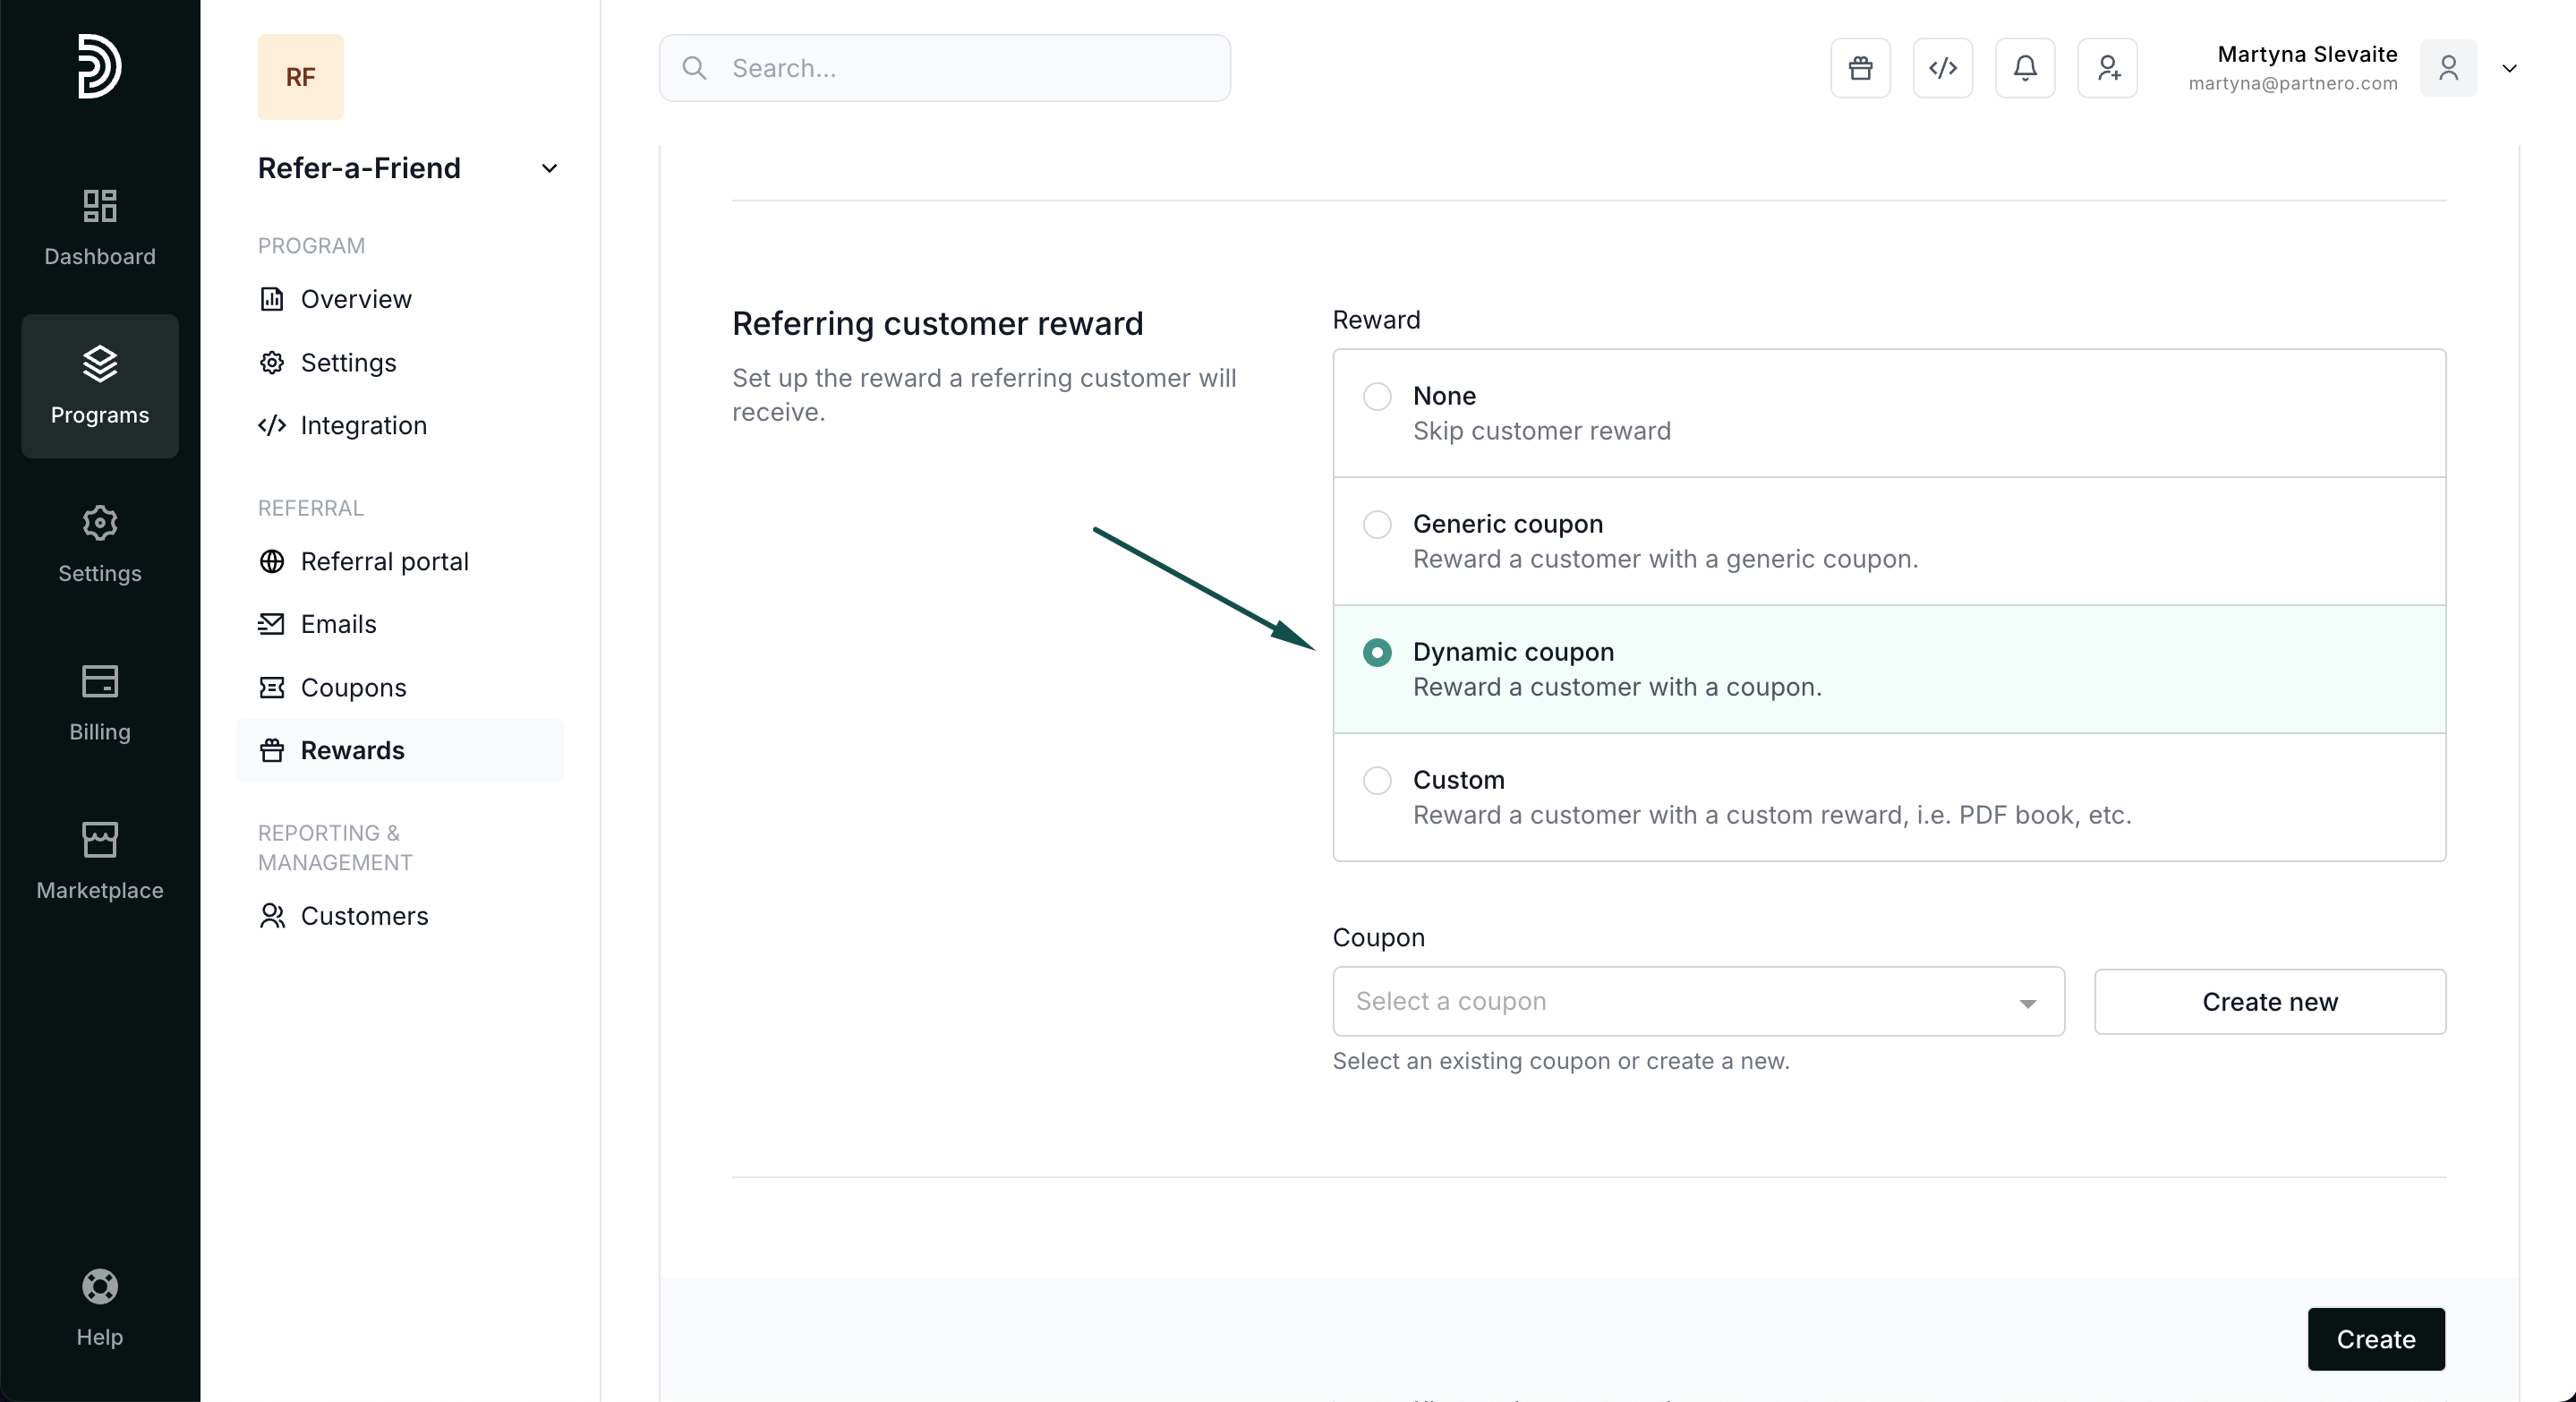This screenshot has height=1402, width=2576.
Task: Open the Select a coupon dropdown
Action: click(x=1697, y=1001)
